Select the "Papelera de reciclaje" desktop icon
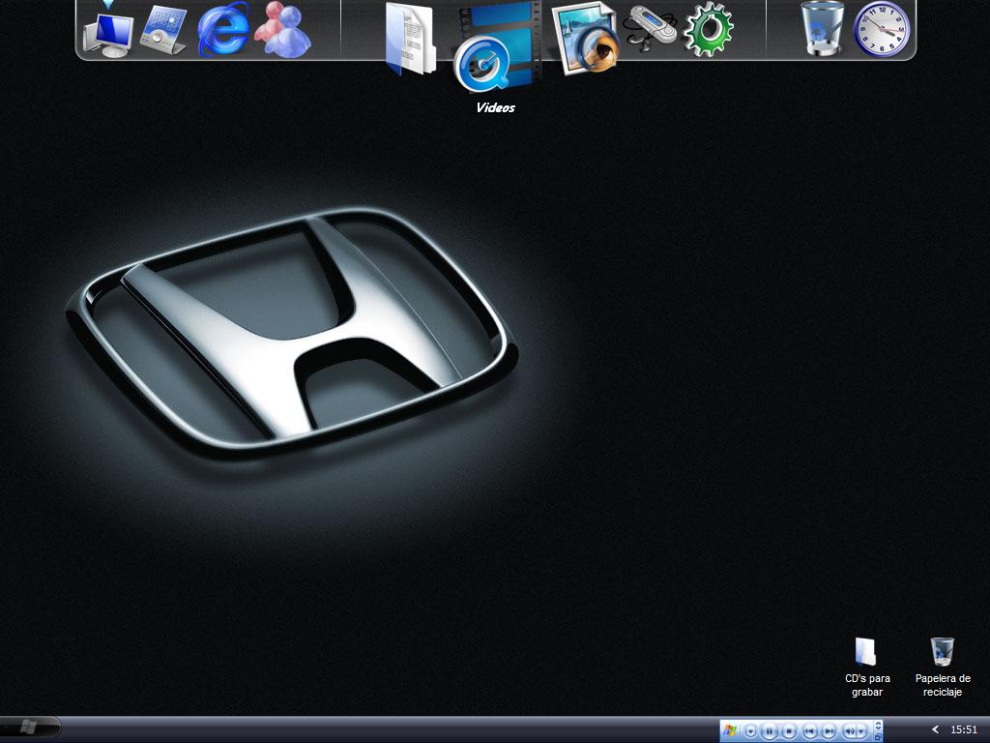The height and width of the screenshot is (743, 990). point(943,668)
